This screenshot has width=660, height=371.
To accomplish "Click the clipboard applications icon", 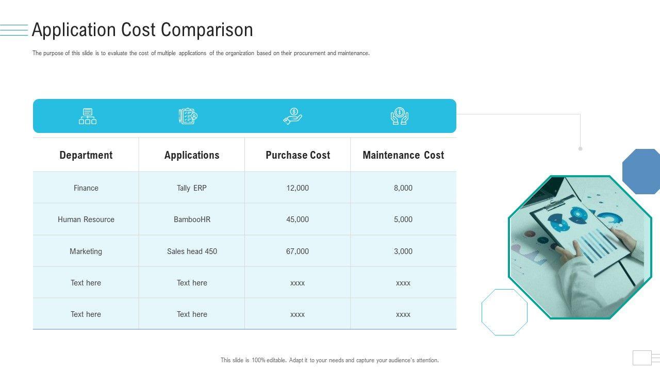I will point(188,116).
